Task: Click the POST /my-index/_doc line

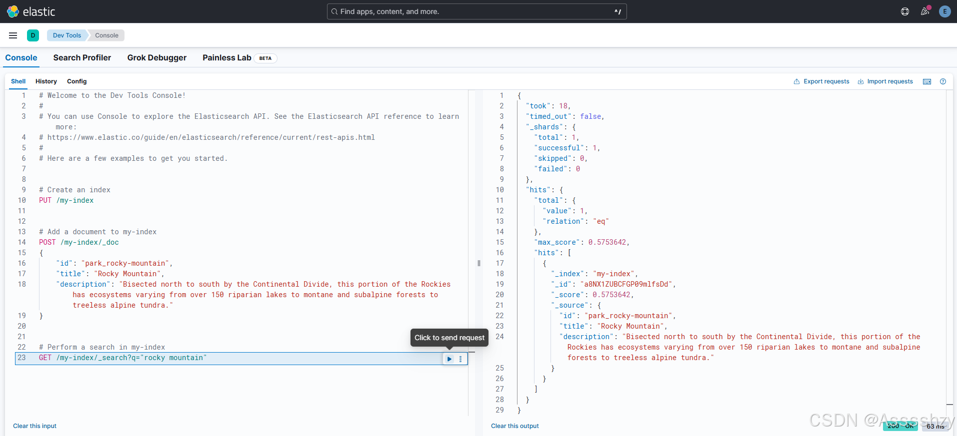Action: [79, 242]
